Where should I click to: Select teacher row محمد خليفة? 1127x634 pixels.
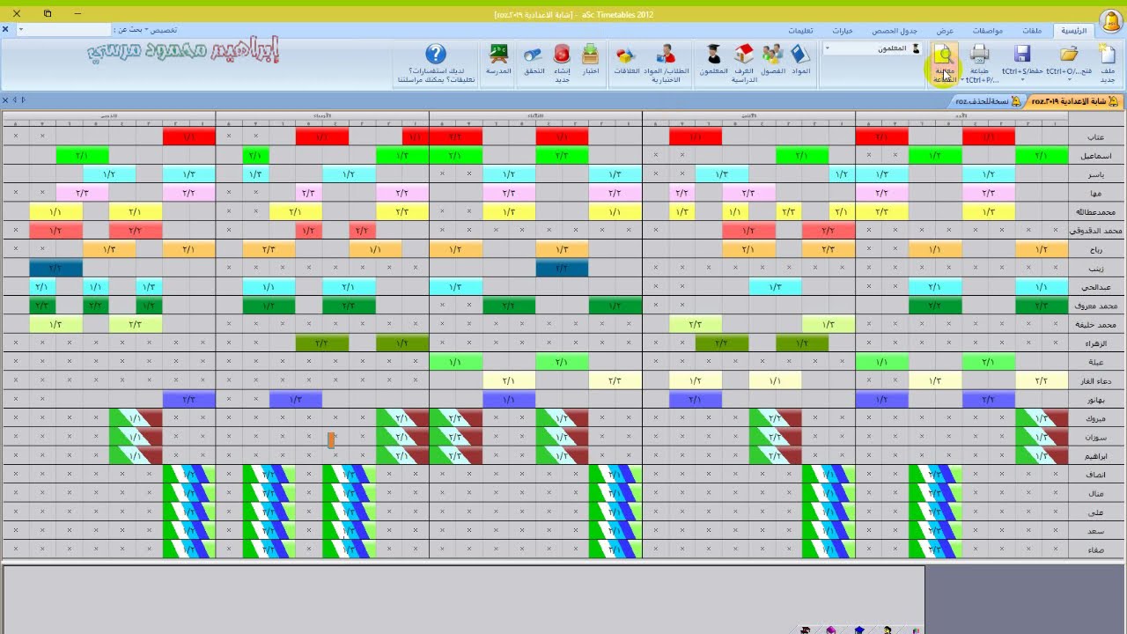[1095, 325]
